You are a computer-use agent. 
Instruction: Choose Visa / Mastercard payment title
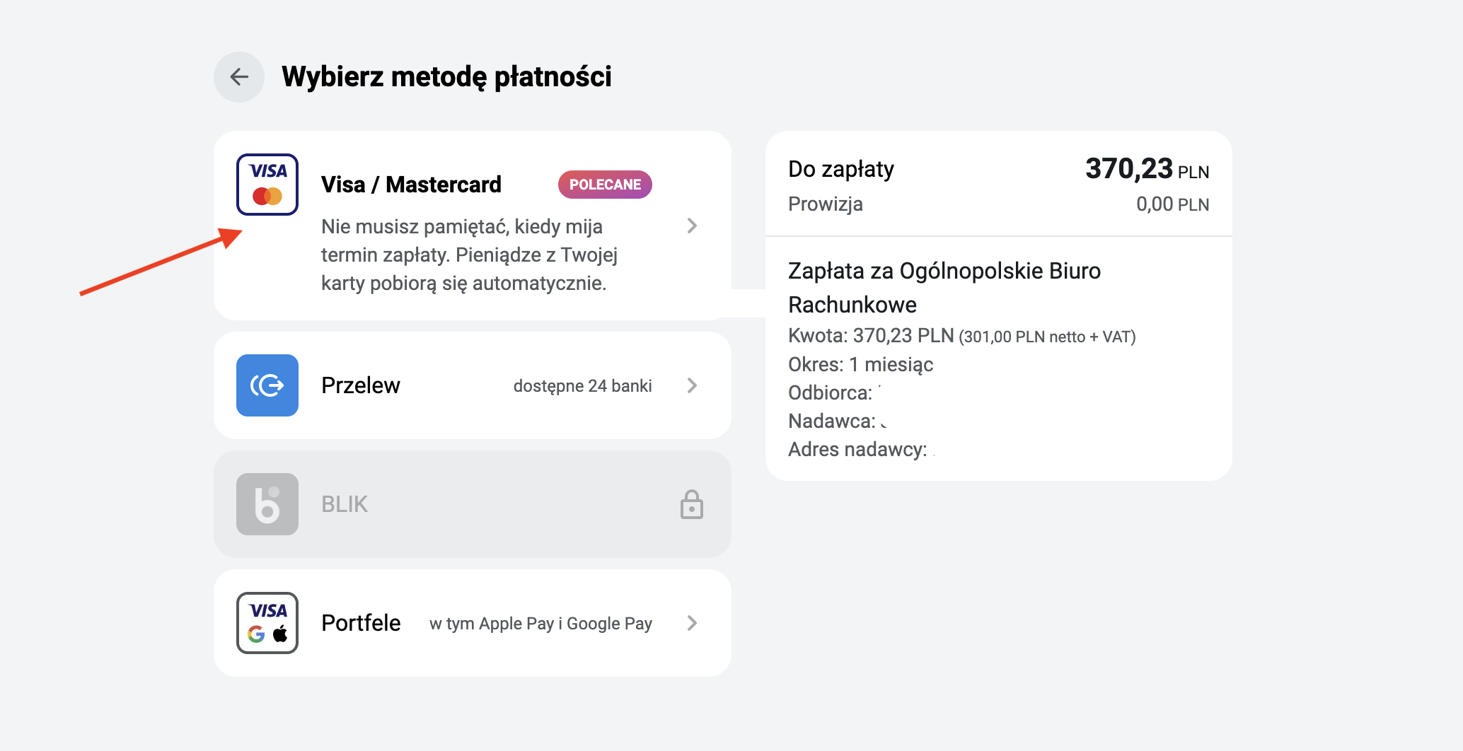tap(411, 185)
